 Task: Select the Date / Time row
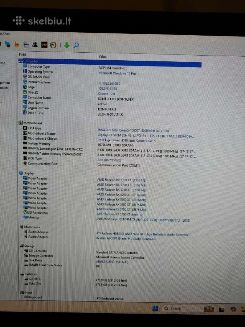click(x=36, y=113)
